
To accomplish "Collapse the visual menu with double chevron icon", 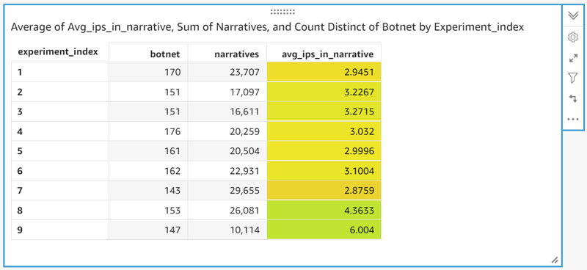I will pos(573,15).
